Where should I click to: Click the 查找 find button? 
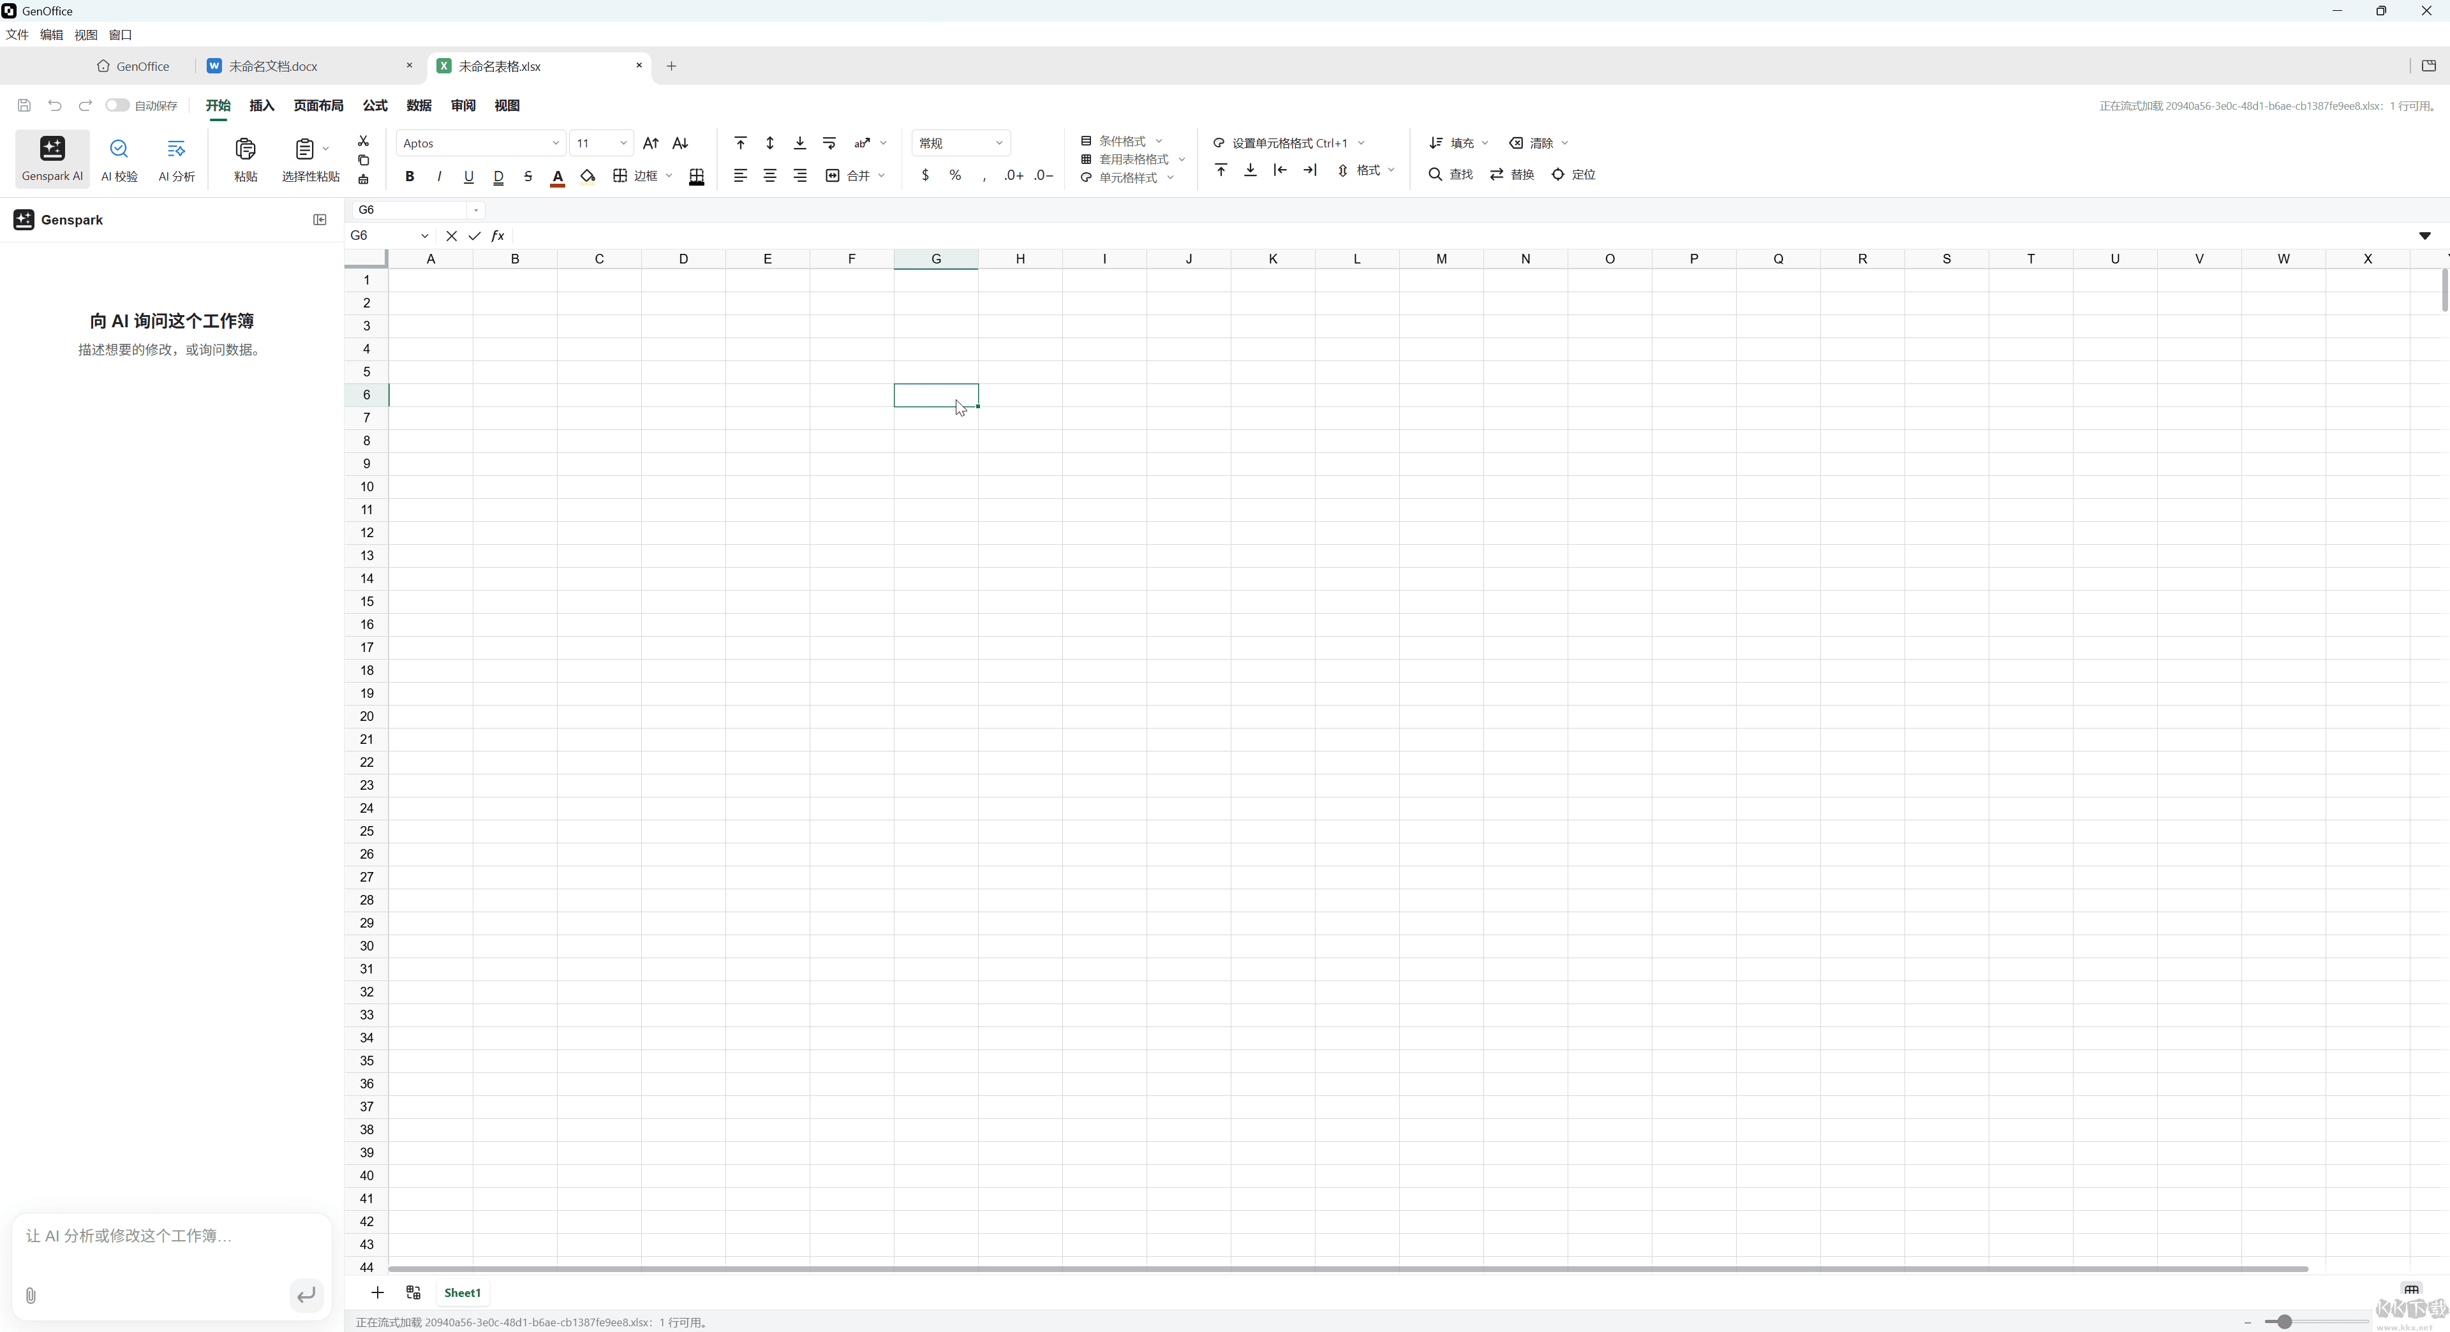click(1450, 175)
